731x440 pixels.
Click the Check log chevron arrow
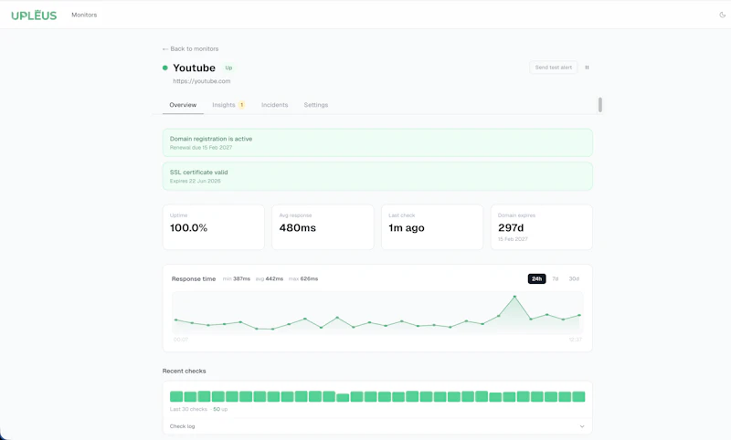[x=582, y=426]
